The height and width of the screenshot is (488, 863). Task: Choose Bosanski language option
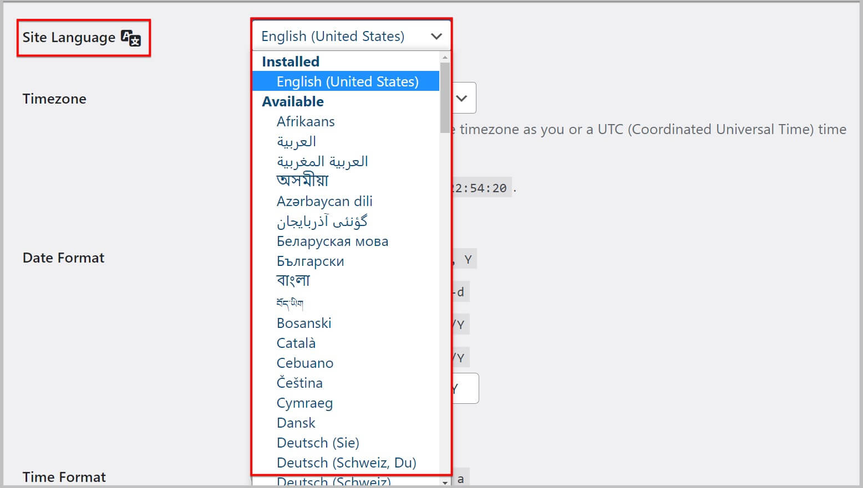pyautogui.click(x=304, y=323)
